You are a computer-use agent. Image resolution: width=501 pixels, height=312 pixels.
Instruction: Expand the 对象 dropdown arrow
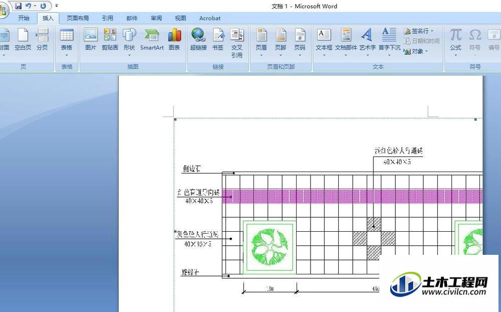point(426,51)
